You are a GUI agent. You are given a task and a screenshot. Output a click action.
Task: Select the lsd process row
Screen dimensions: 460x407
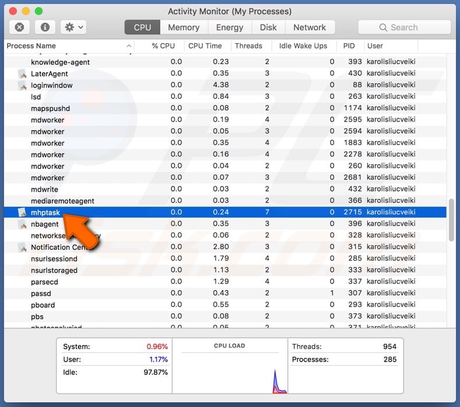click(x=225, y=97)
